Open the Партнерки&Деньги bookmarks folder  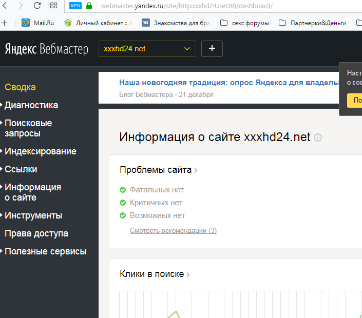coord(313,23)
